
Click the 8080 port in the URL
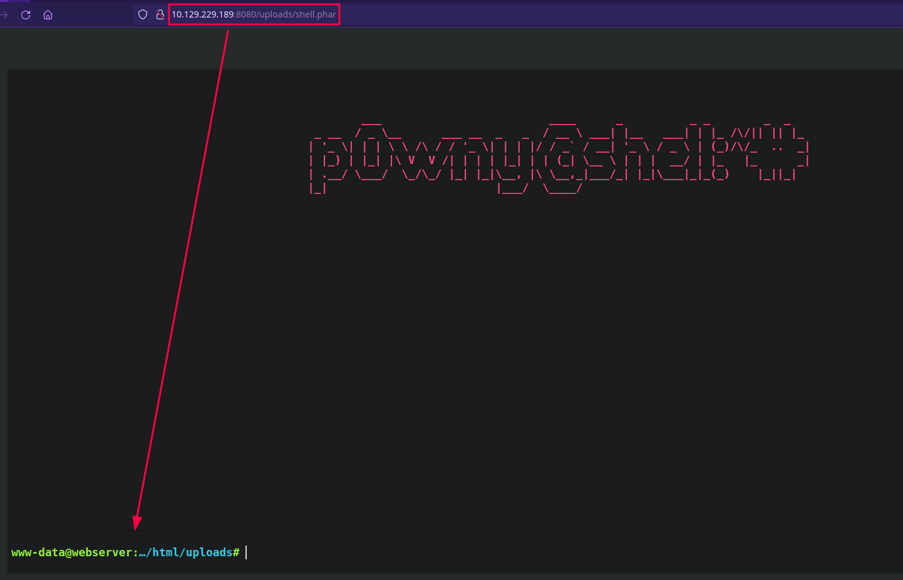[x=246, y=14]
